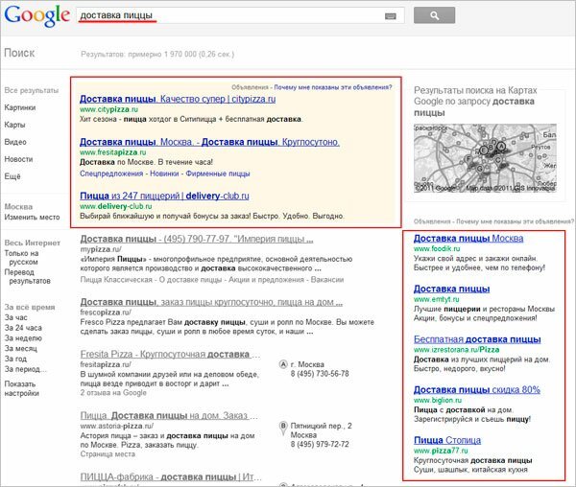Open Результаты поиска на Картах Google heading
Viewport: 576px width, 487px height.
(475, 102)
